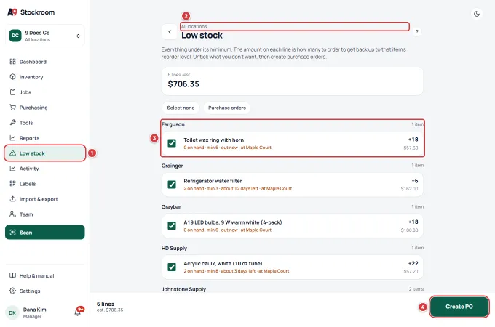Expand the 9 Docs Co location switcher
Image resolution: width=495 pixels, height=327 pixels.
point(45,36)
